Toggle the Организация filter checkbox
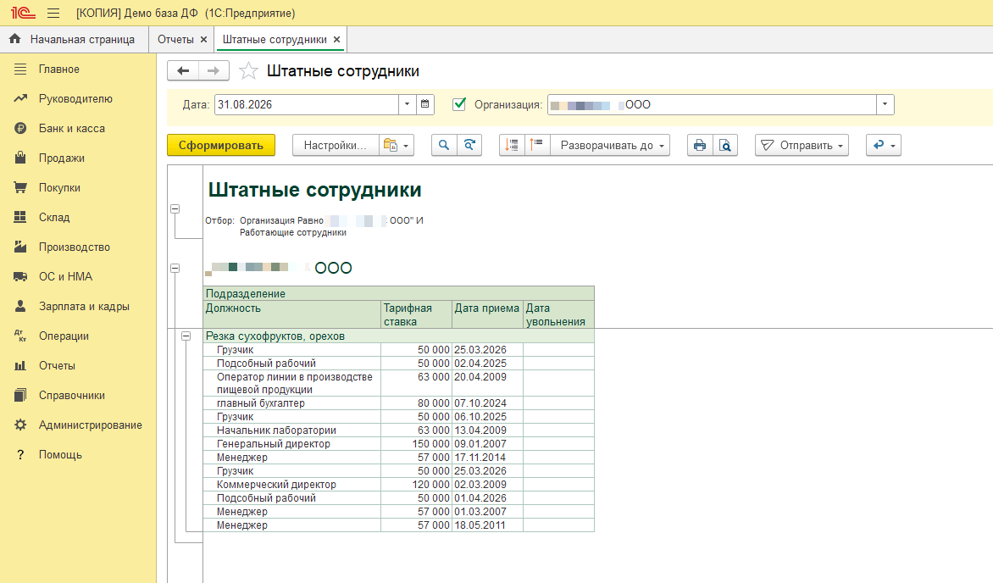 460,104
